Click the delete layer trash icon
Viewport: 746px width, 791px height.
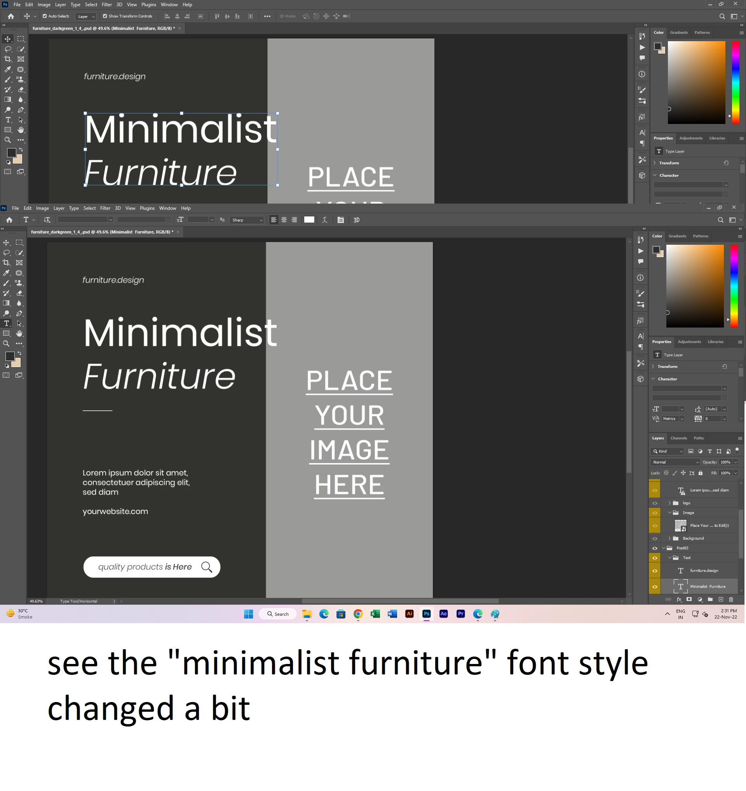[x=731, y=599]
